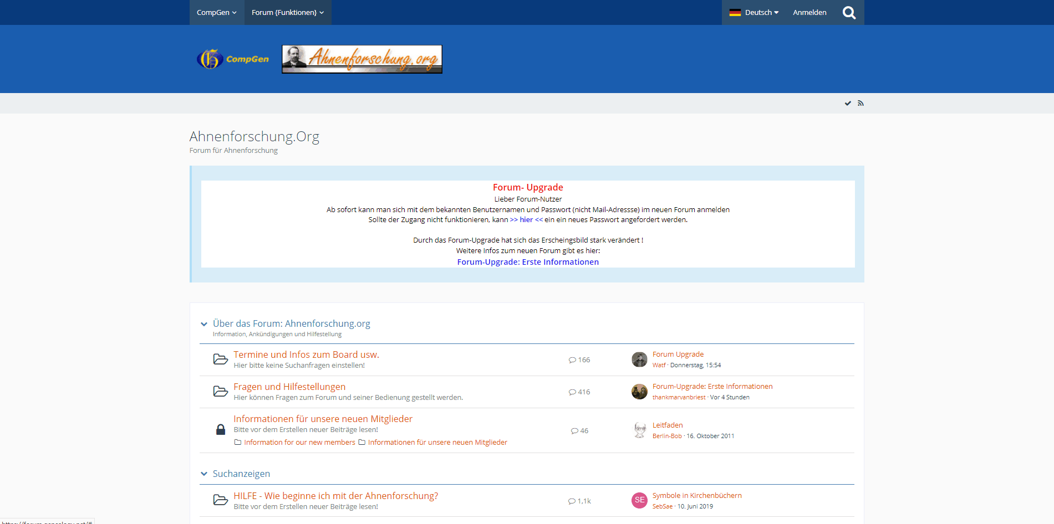This screenshot has height=524, width=1054.
Task: Click the date '16. Oktober 2011'
Action: click(x=710, y=436)
